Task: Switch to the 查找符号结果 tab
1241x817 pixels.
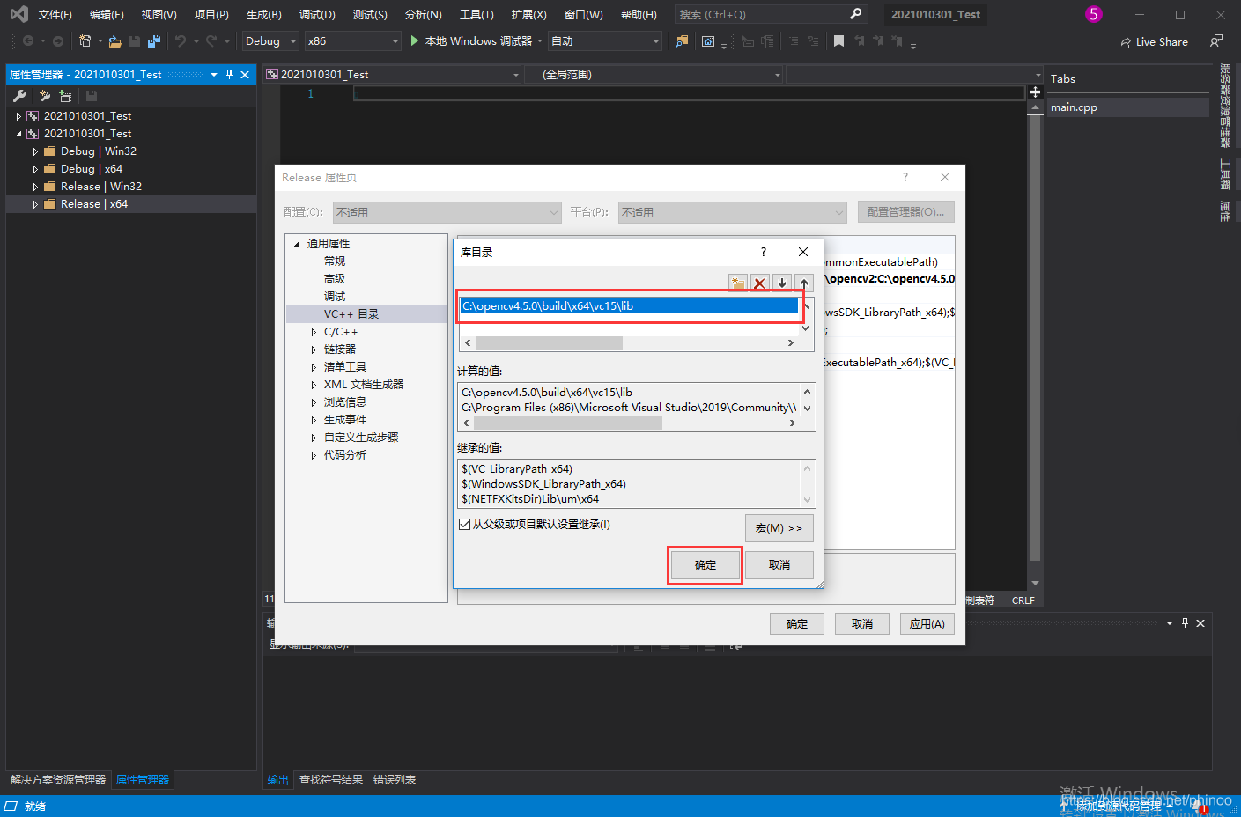Action: (x=331, y=780)
